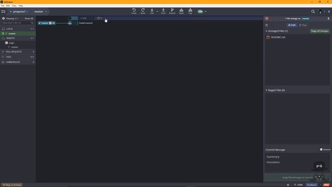
Task: Click the filter search magnifier in left panel
Action: coord(32,23)
